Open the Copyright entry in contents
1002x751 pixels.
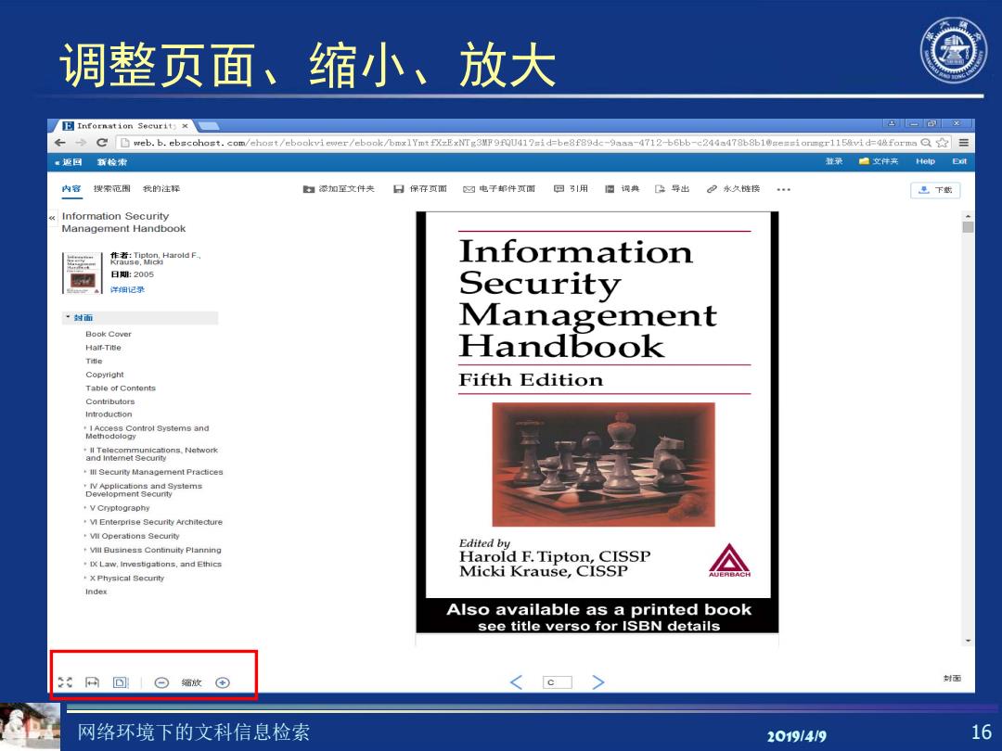tap(105, 375)
